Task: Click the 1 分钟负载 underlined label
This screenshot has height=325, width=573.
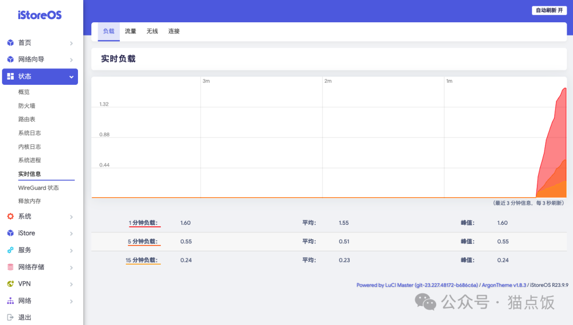Action: [143, 223]
